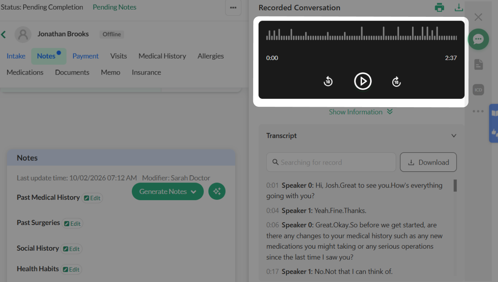Edit Past Surgeries section
This screenshot has height=282, width=498.
pos(72,223)
